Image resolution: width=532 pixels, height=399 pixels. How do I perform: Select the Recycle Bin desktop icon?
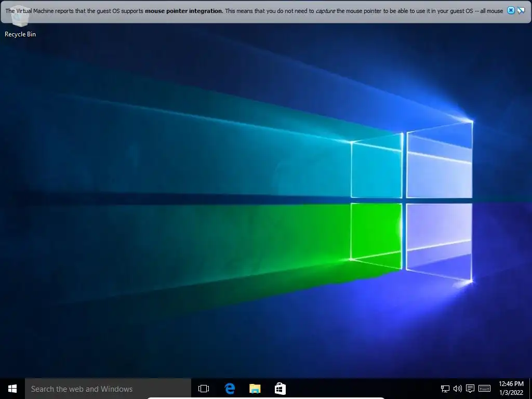click(x=20, y=22)
